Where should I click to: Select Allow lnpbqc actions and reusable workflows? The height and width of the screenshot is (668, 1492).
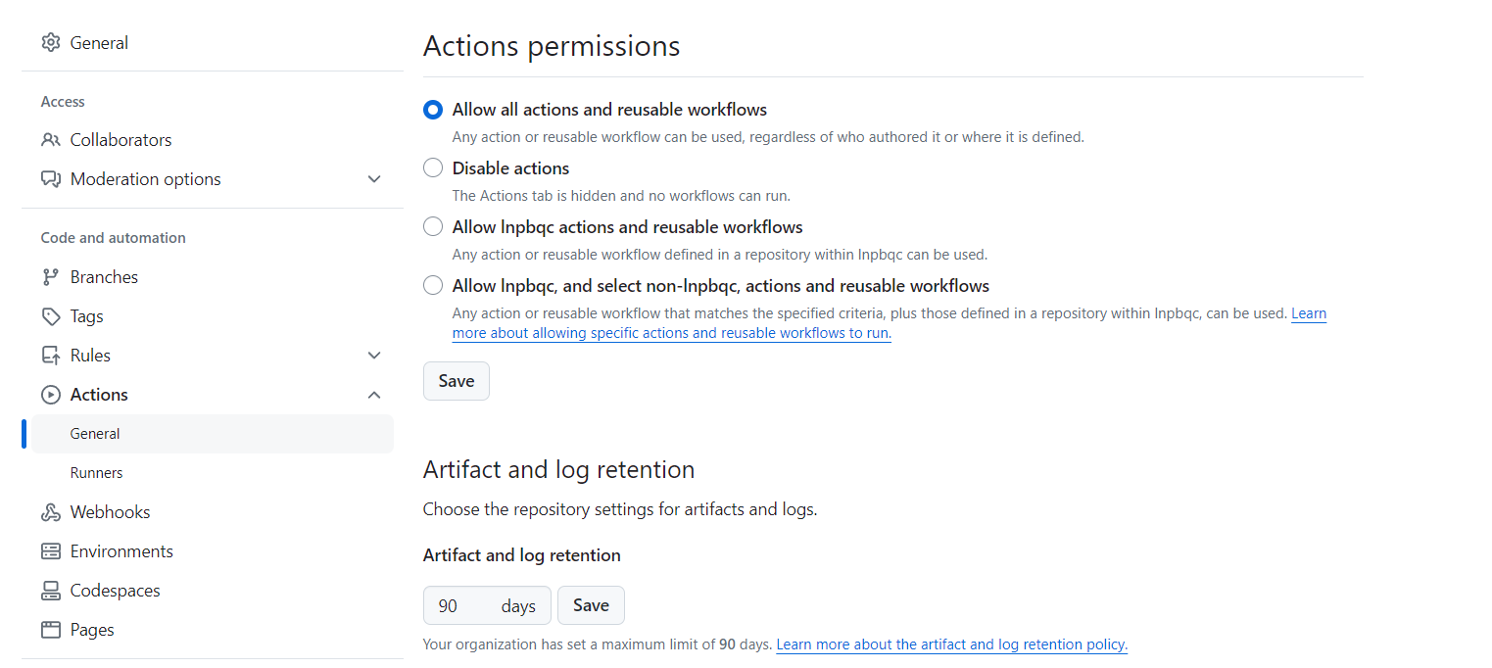click(x=433, y=227)
